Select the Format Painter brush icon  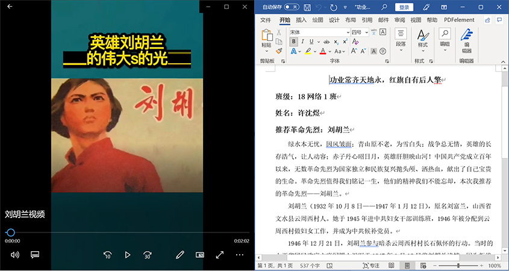[x=278, y=51]
